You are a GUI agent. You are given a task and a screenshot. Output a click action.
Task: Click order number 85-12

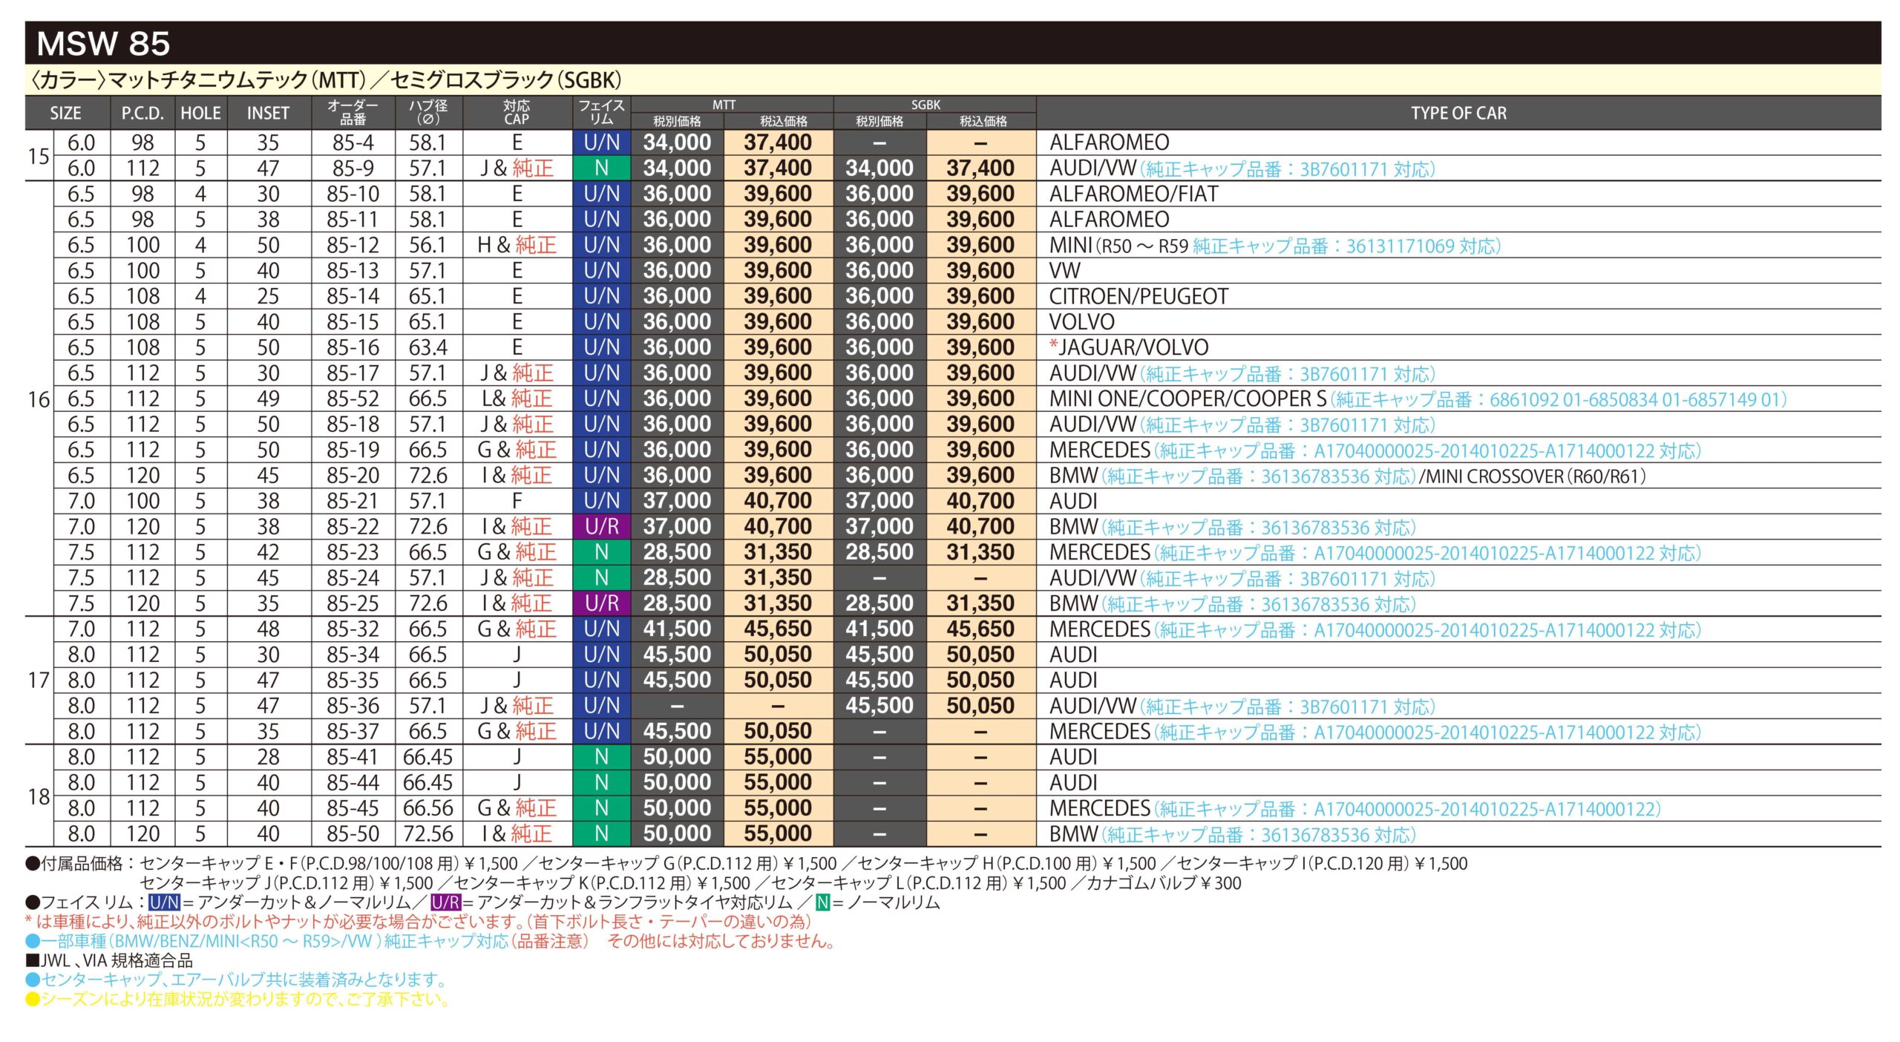pyautogui.click(x=353, y=245)
